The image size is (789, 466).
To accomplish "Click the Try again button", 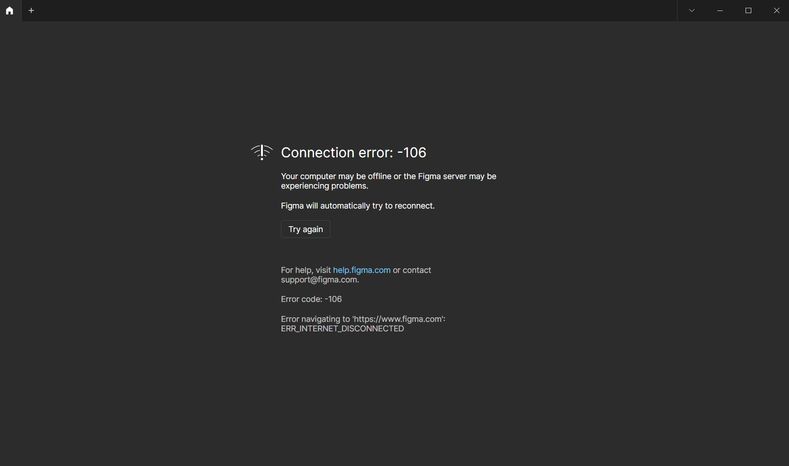I will tap(305, 229).
